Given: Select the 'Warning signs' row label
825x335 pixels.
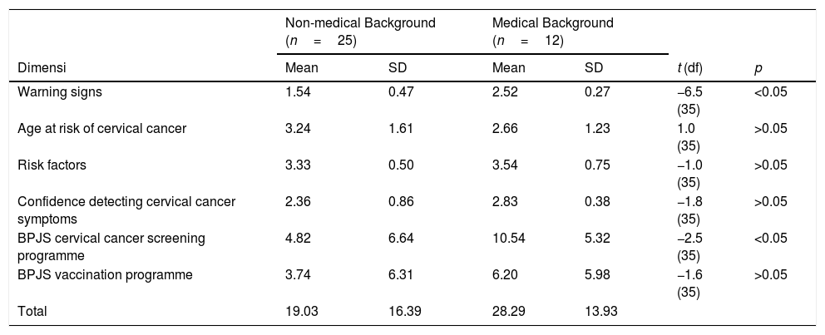Looking at the screenshot, I should tap(60, 92).
